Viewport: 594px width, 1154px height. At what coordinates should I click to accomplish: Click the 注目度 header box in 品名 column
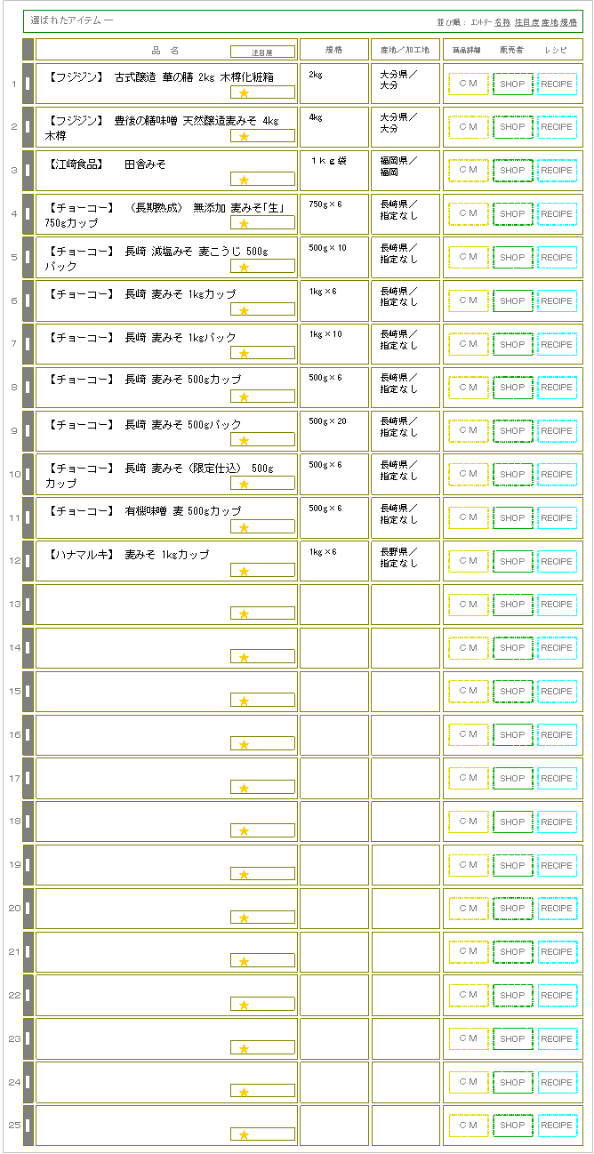262,52
